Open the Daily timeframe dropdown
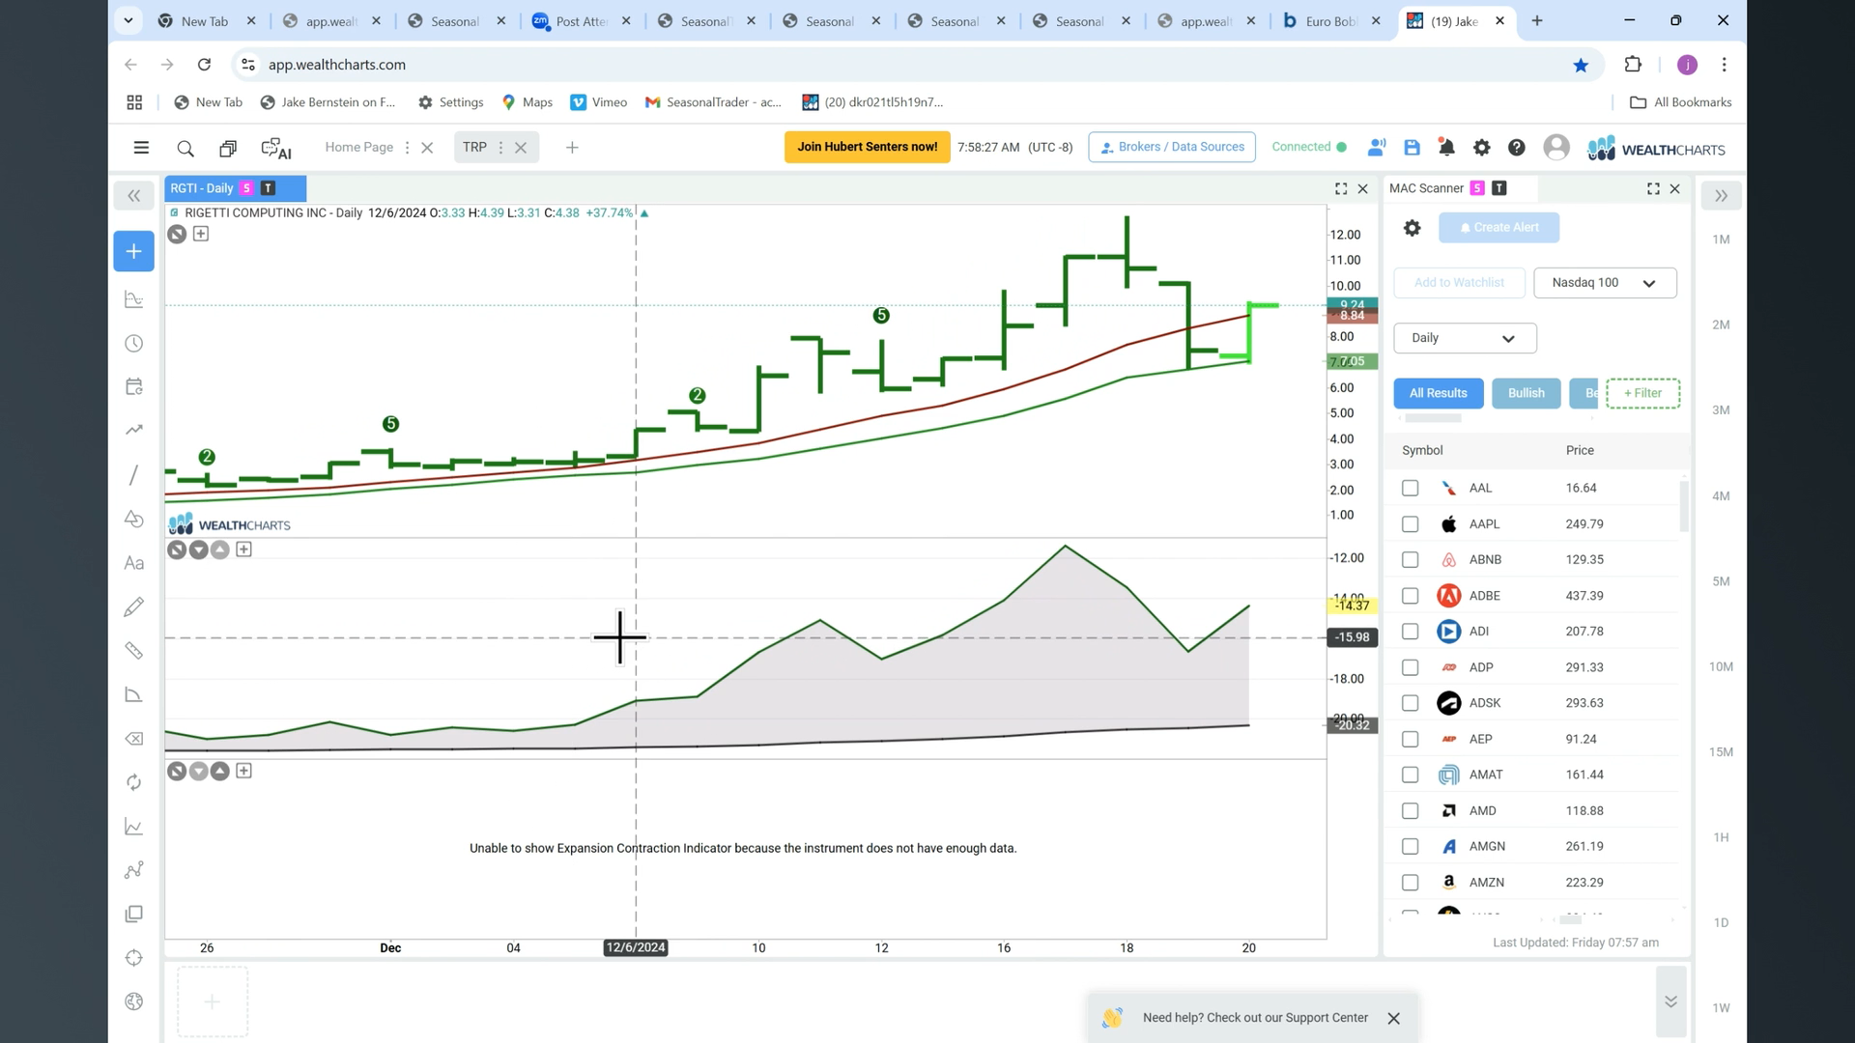Image resolution: width=1855 pixels, height=1043 pixels. (1465, 338)
